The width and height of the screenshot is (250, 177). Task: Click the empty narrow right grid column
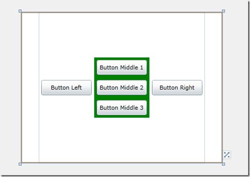point(213,88)
